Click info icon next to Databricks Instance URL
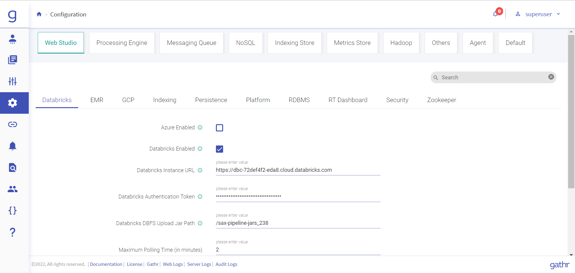 (x=200, y=170)
